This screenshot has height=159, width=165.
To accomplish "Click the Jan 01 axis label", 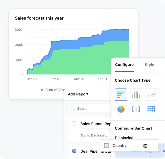I will (x=32, y=79).
